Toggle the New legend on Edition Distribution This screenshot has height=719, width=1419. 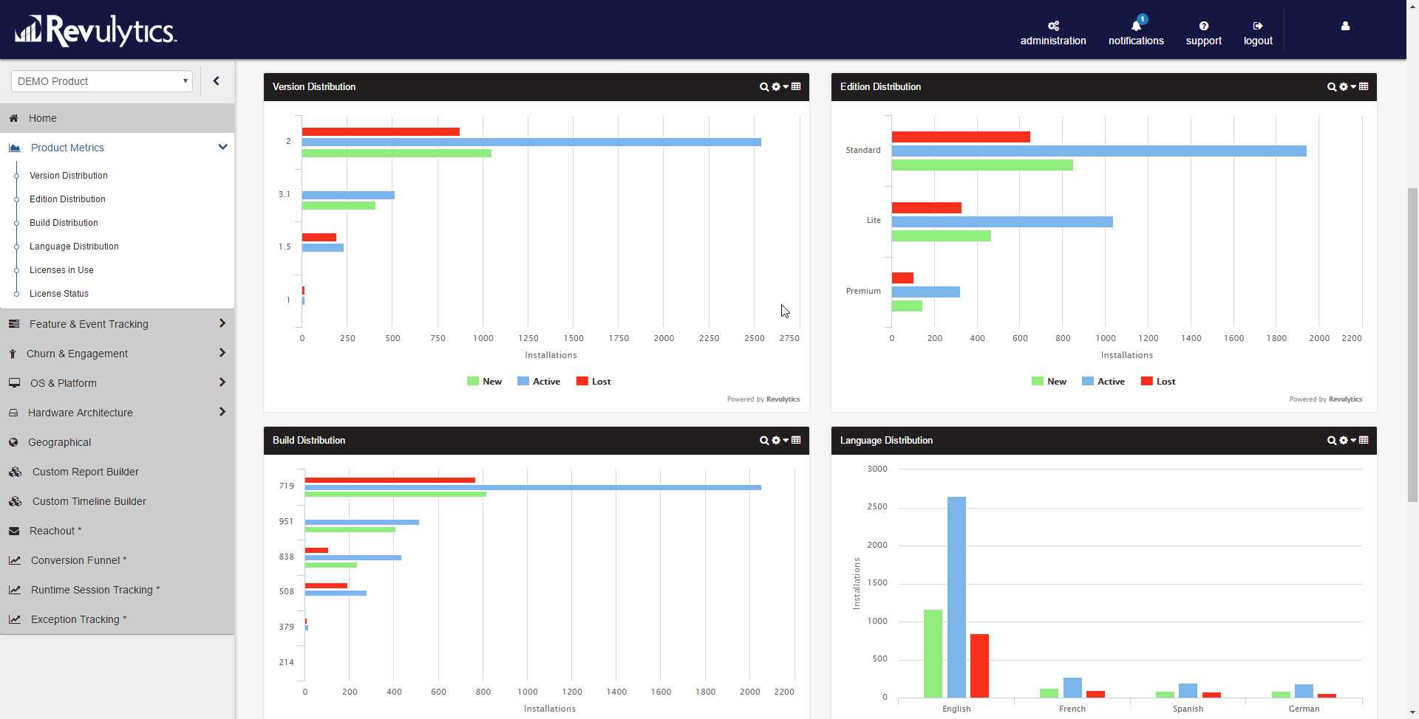pos(1049,381)
